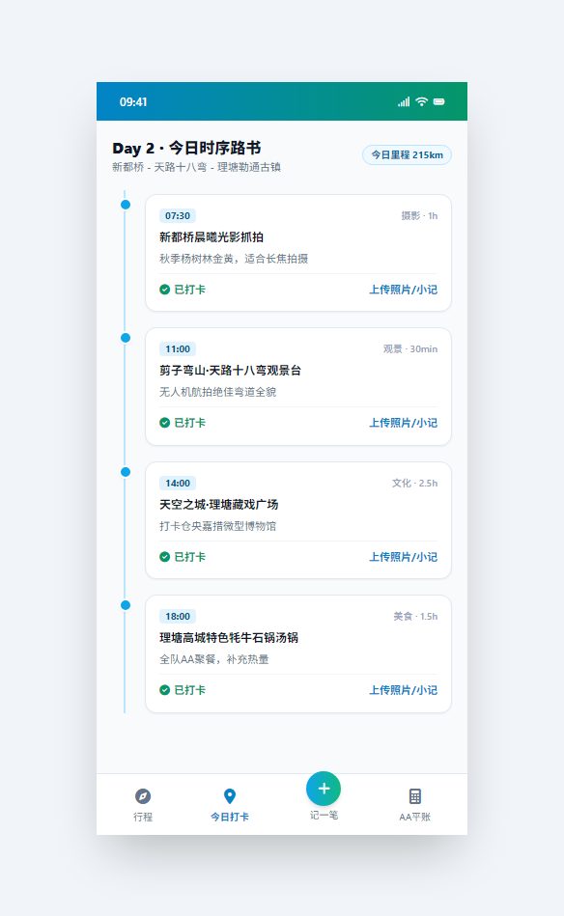Tap route subtitle 新都桥 - 天路十八弯 - 理塘勒通古镇
The height and width of the screenshot is (916, 564).
(x=196, y=167)
